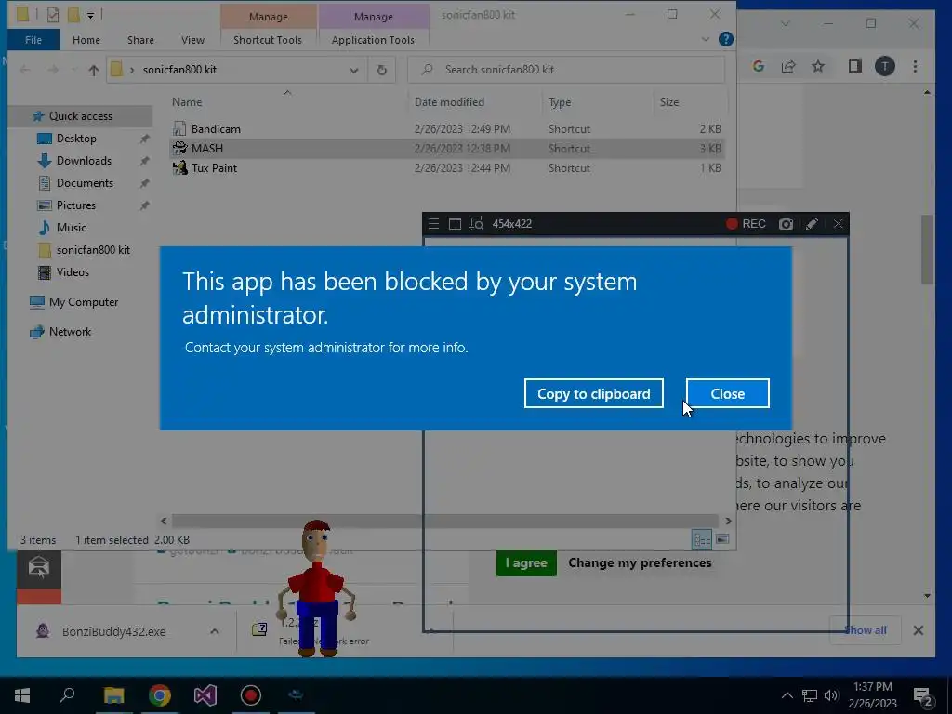Click the Explorer back arrow
Image resolution: width=952 pixels, height=714 pixels.
25,70
